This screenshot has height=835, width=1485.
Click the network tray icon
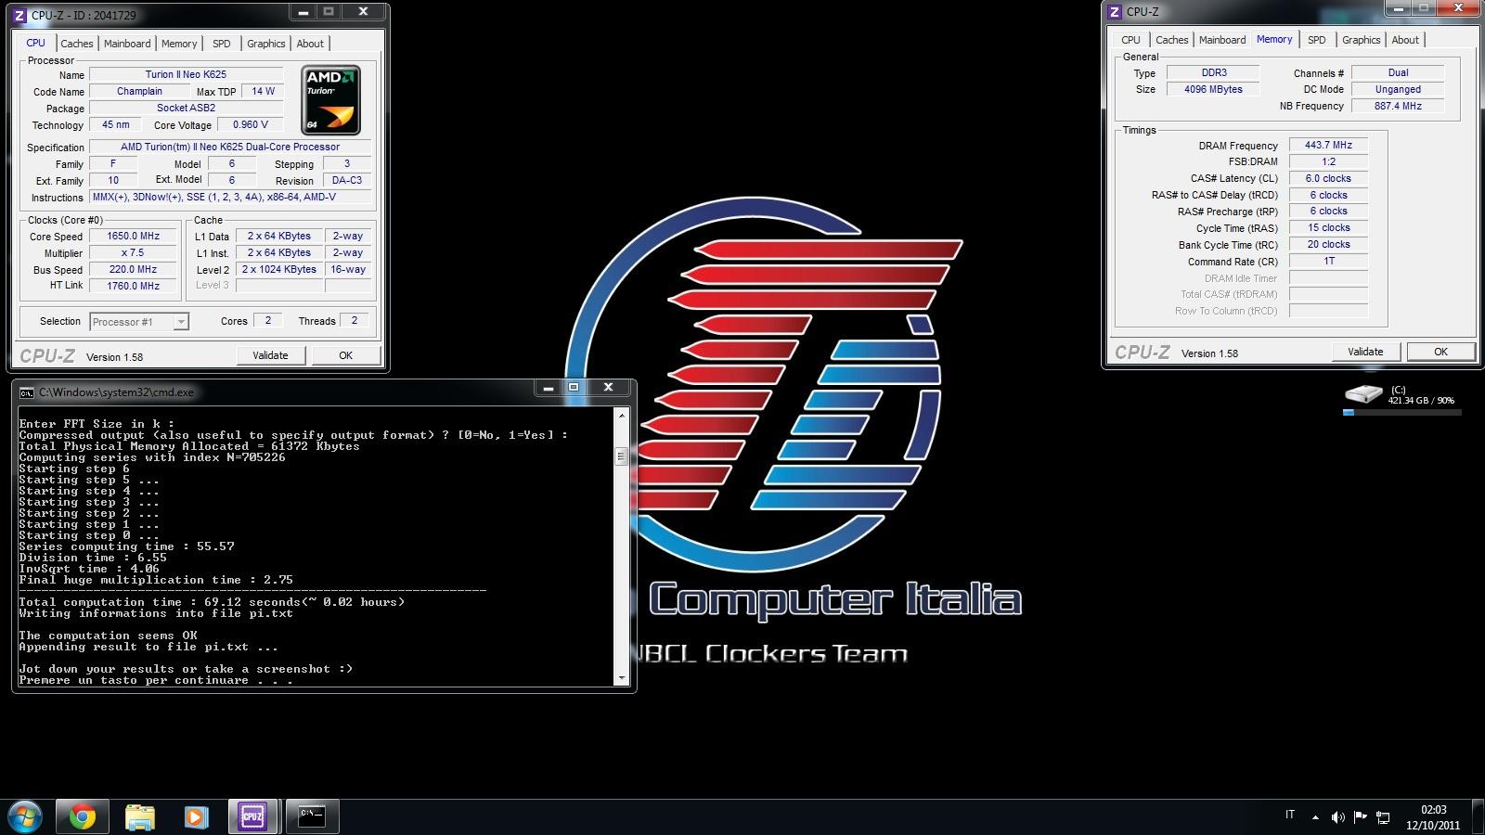pos(1383,817)
